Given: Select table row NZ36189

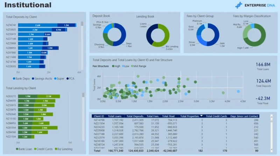Looking at the screenshot, I should tap(175, 141).
